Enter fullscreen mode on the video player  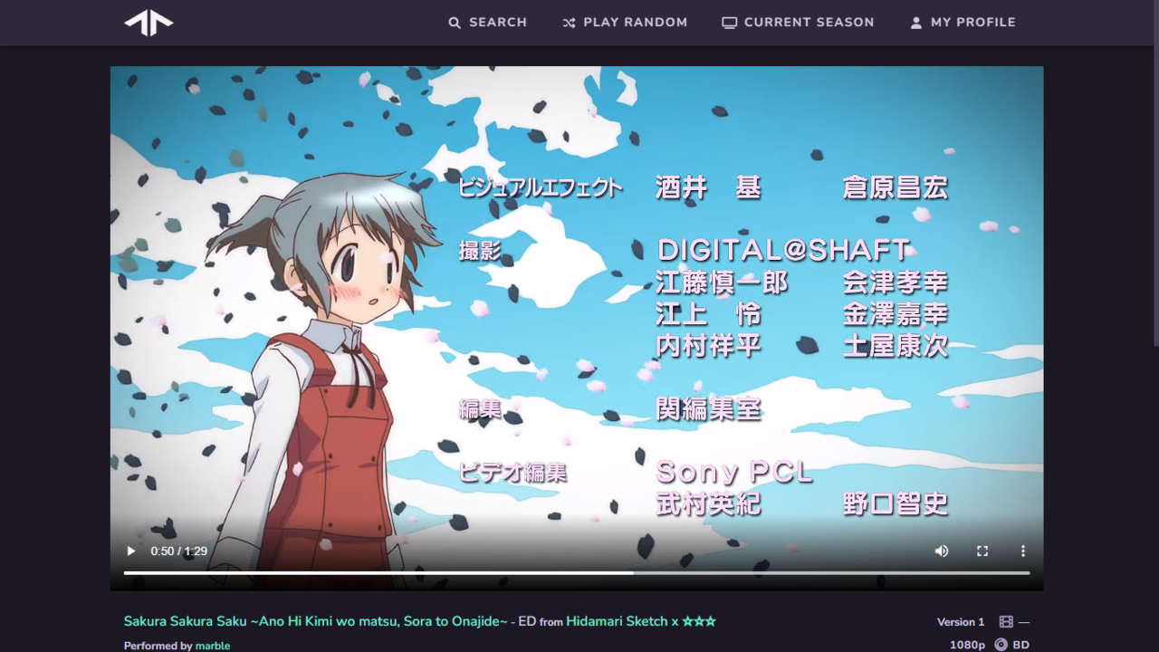[x=982, y=551]
